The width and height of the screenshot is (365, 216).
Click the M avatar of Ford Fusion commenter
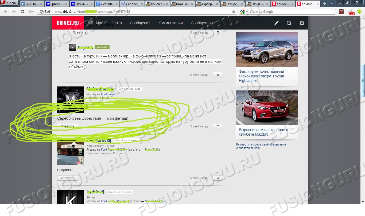[71, 100]
